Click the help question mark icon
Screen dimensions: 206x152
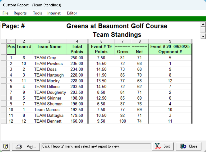[6, 146]
